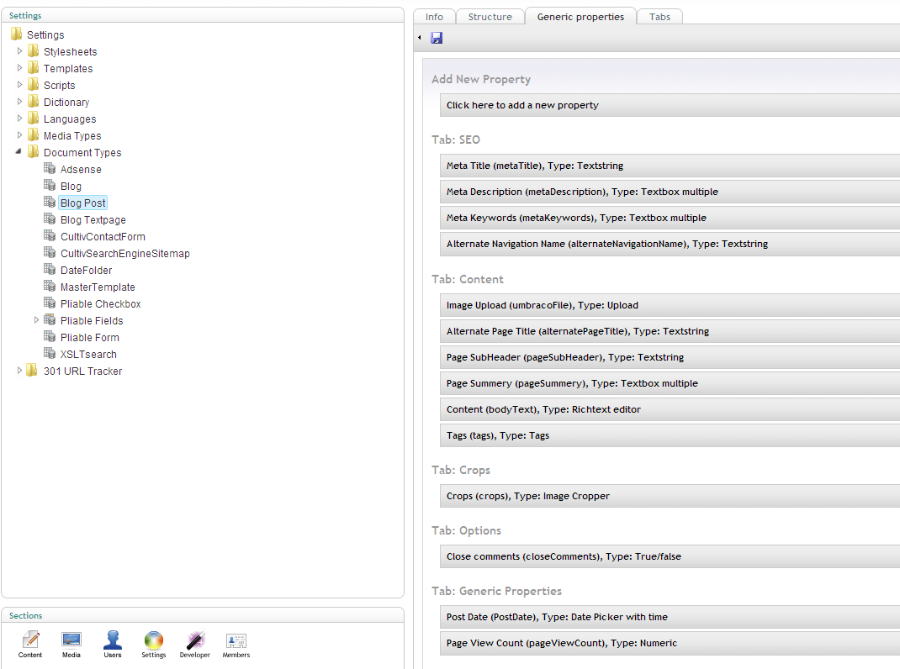Expand the Stylesheets folder
The width and height of the screenshot is (900, 669).
tap(20, 51)
